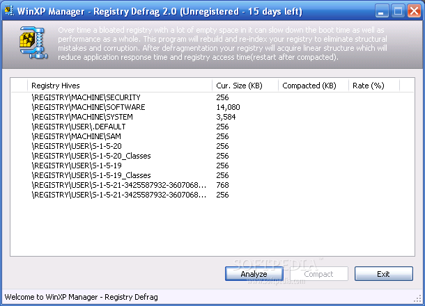
Task: Click the 768 size value
Action: click(x=222, y=185)
